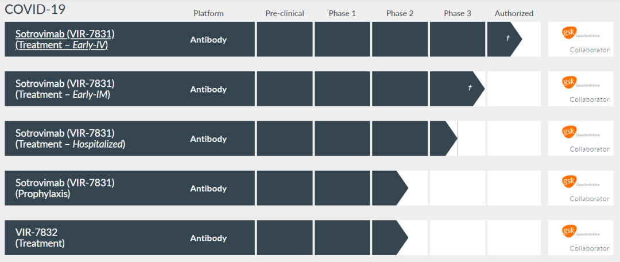Click dagger footnote in Early-IV Authorized bar

[508, 38]
